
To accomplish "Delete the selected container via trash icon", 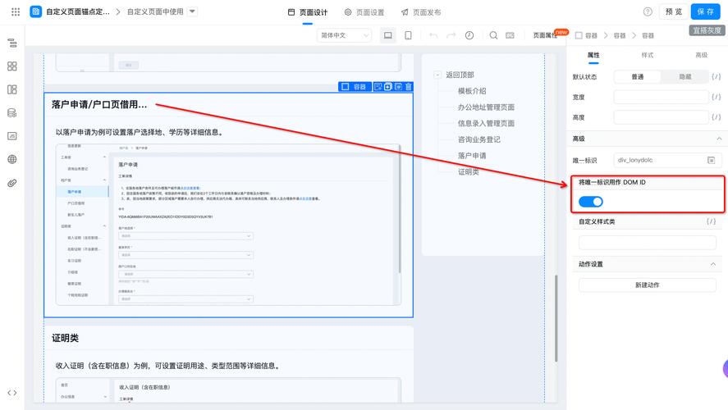I will click(x=409, y=87).
